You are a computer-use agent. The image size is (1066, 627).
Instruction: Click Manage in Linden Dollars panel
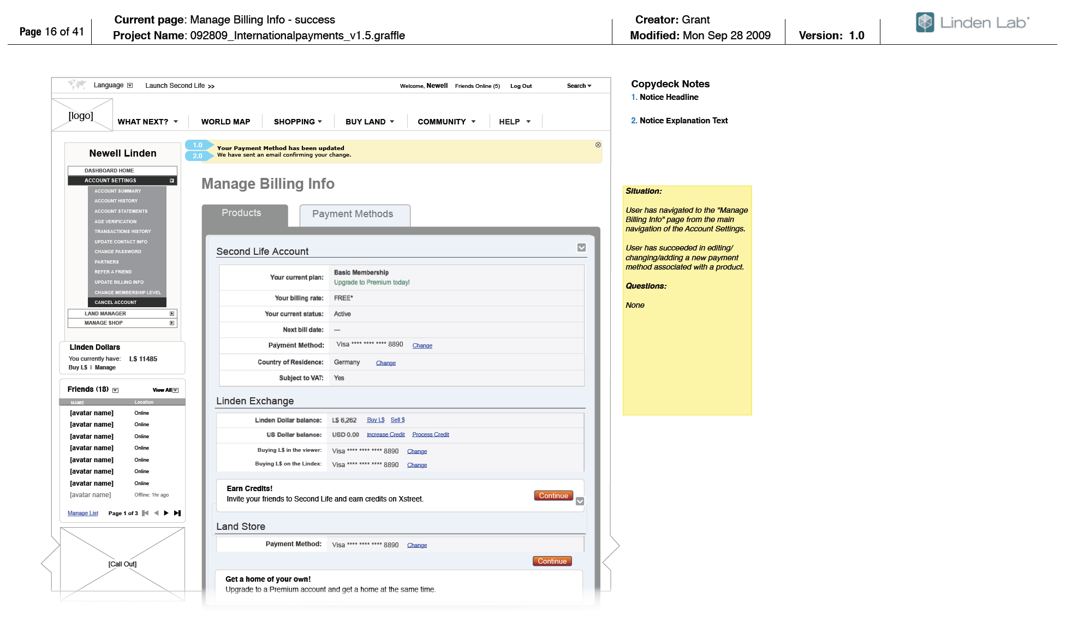pos(105,368)
